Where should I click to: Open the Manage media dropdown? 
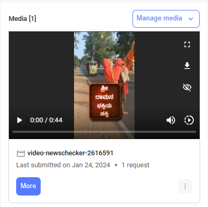click(166, 19)
